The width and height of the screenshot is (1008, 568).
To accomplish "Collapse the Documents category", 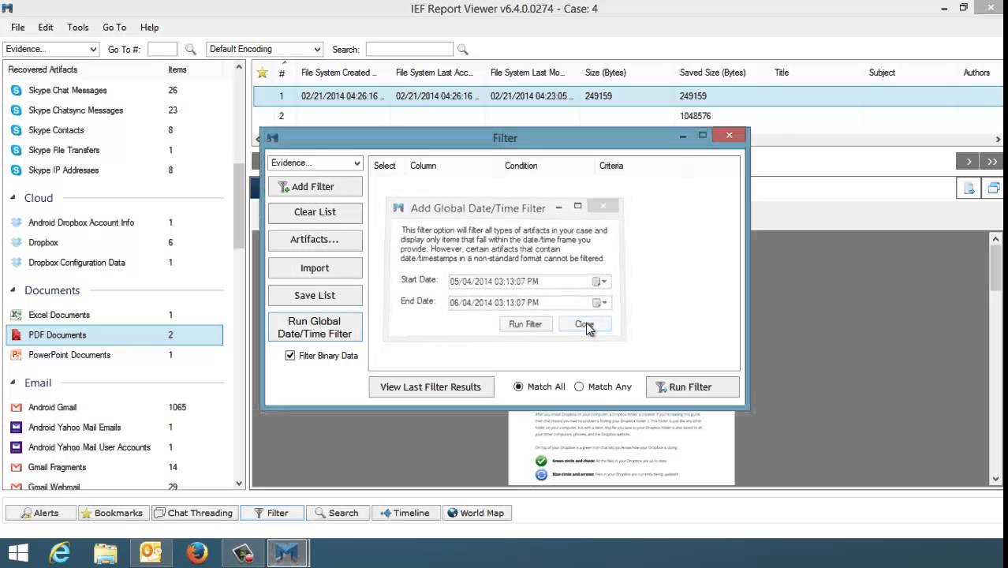I will [x=13, y=290].
